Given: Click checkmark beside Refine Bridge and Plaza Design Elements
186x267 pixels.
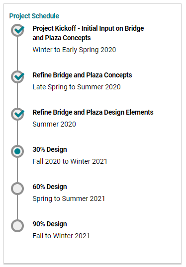Looking at the screenshot, I should click(x=17, y=114).
